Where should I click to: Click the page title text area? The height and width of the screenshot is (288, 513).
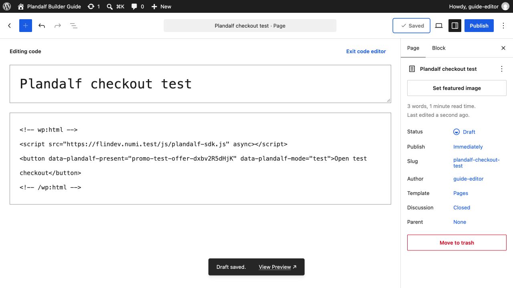point(200,84)
